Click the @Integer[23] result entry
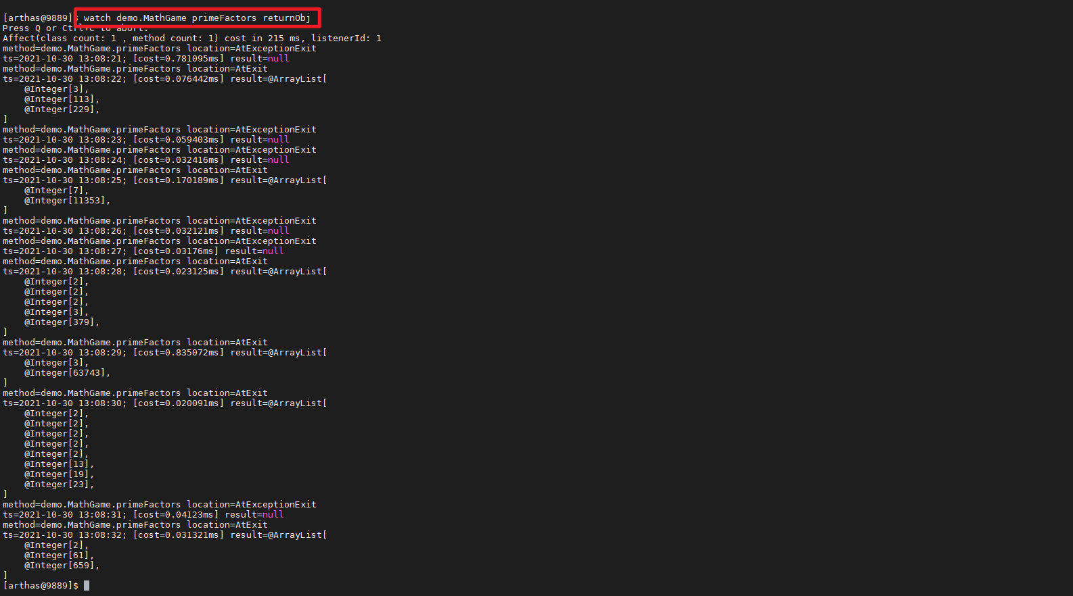 click(x=59, y=485)
